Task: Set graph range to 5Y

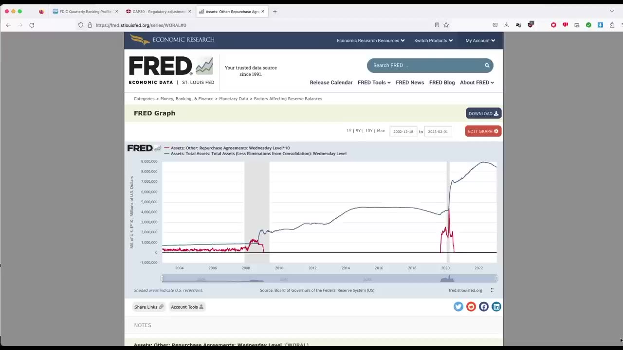Action: 358,131
